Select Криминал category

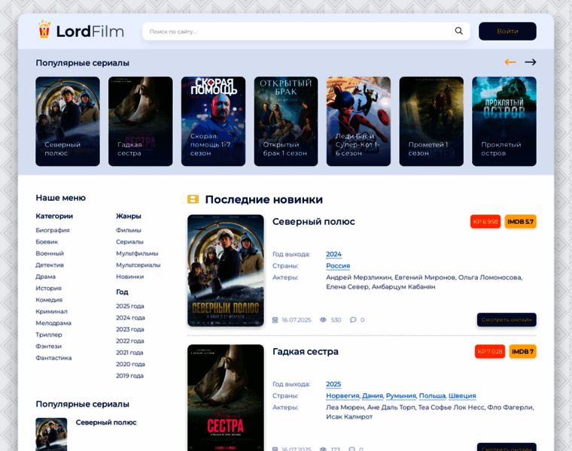pyautogui.click(x=51, y=311)
